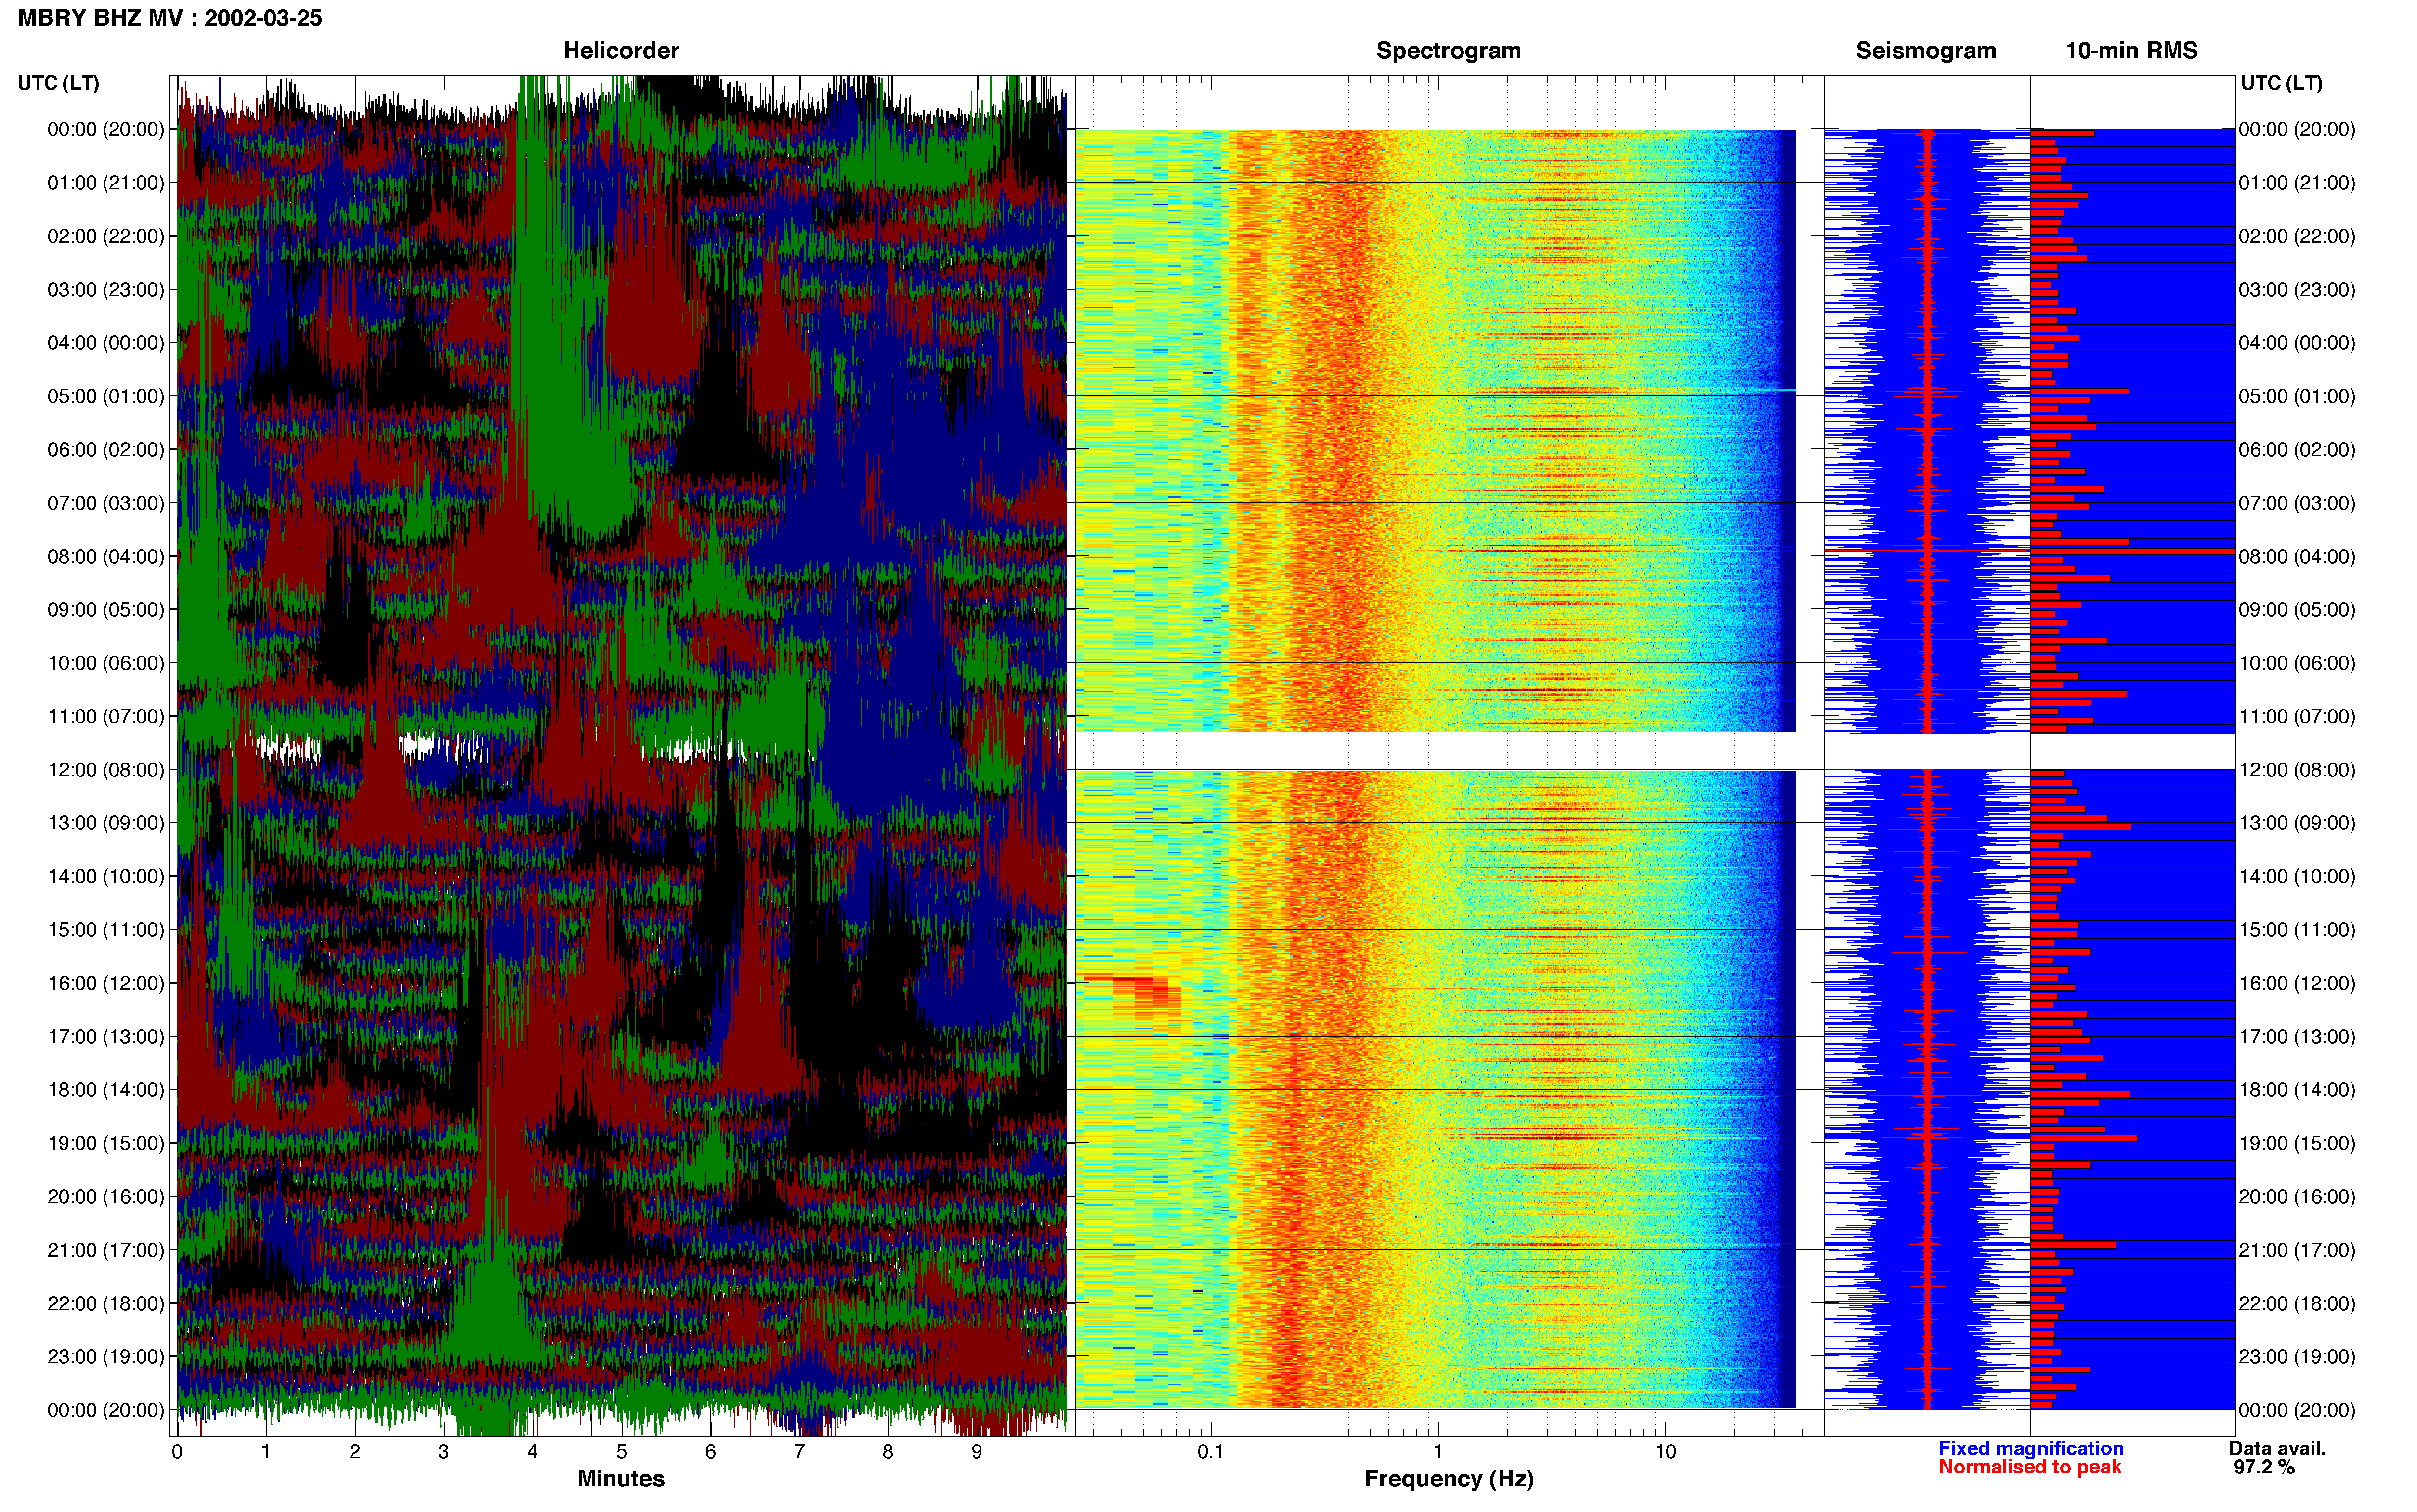Click left time label 20:00 (16:00)

coord(106,1196)
